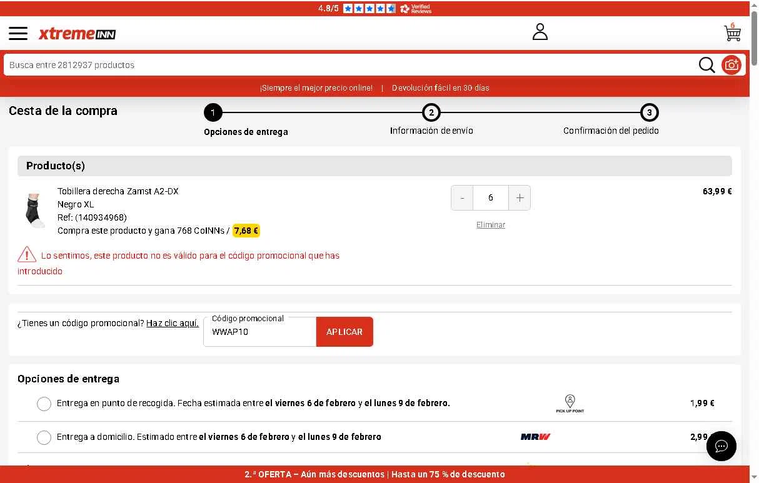Image resolution: width=759 pixels, height=483 pixels.
Task: Click the 1,99 € pickup delivery price
Action: (x=702, y=403)
